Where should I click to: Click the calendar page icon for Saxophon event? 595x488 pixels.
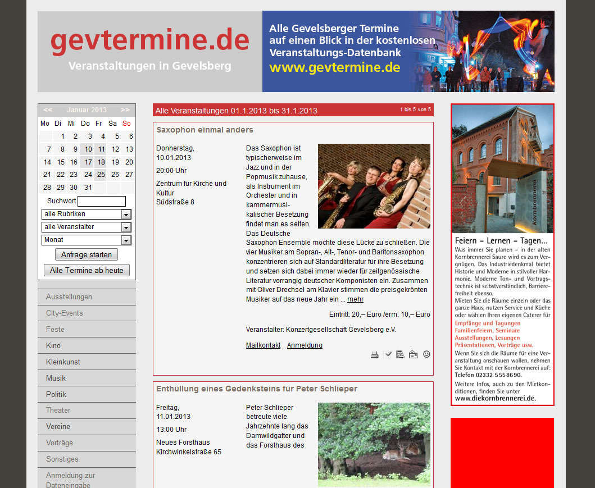point(400,354)
